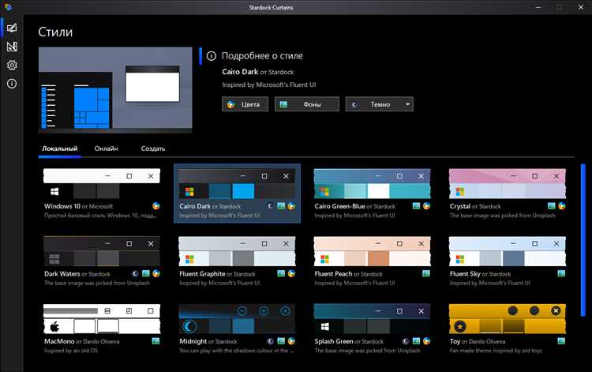The height and width of the screenshot is (372, 592).
Task: Select the Cairo Dark style thumbnail
Action: 237,183
